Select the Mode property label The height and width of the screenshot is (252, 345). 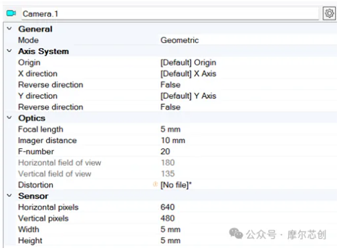pos(28,40)
